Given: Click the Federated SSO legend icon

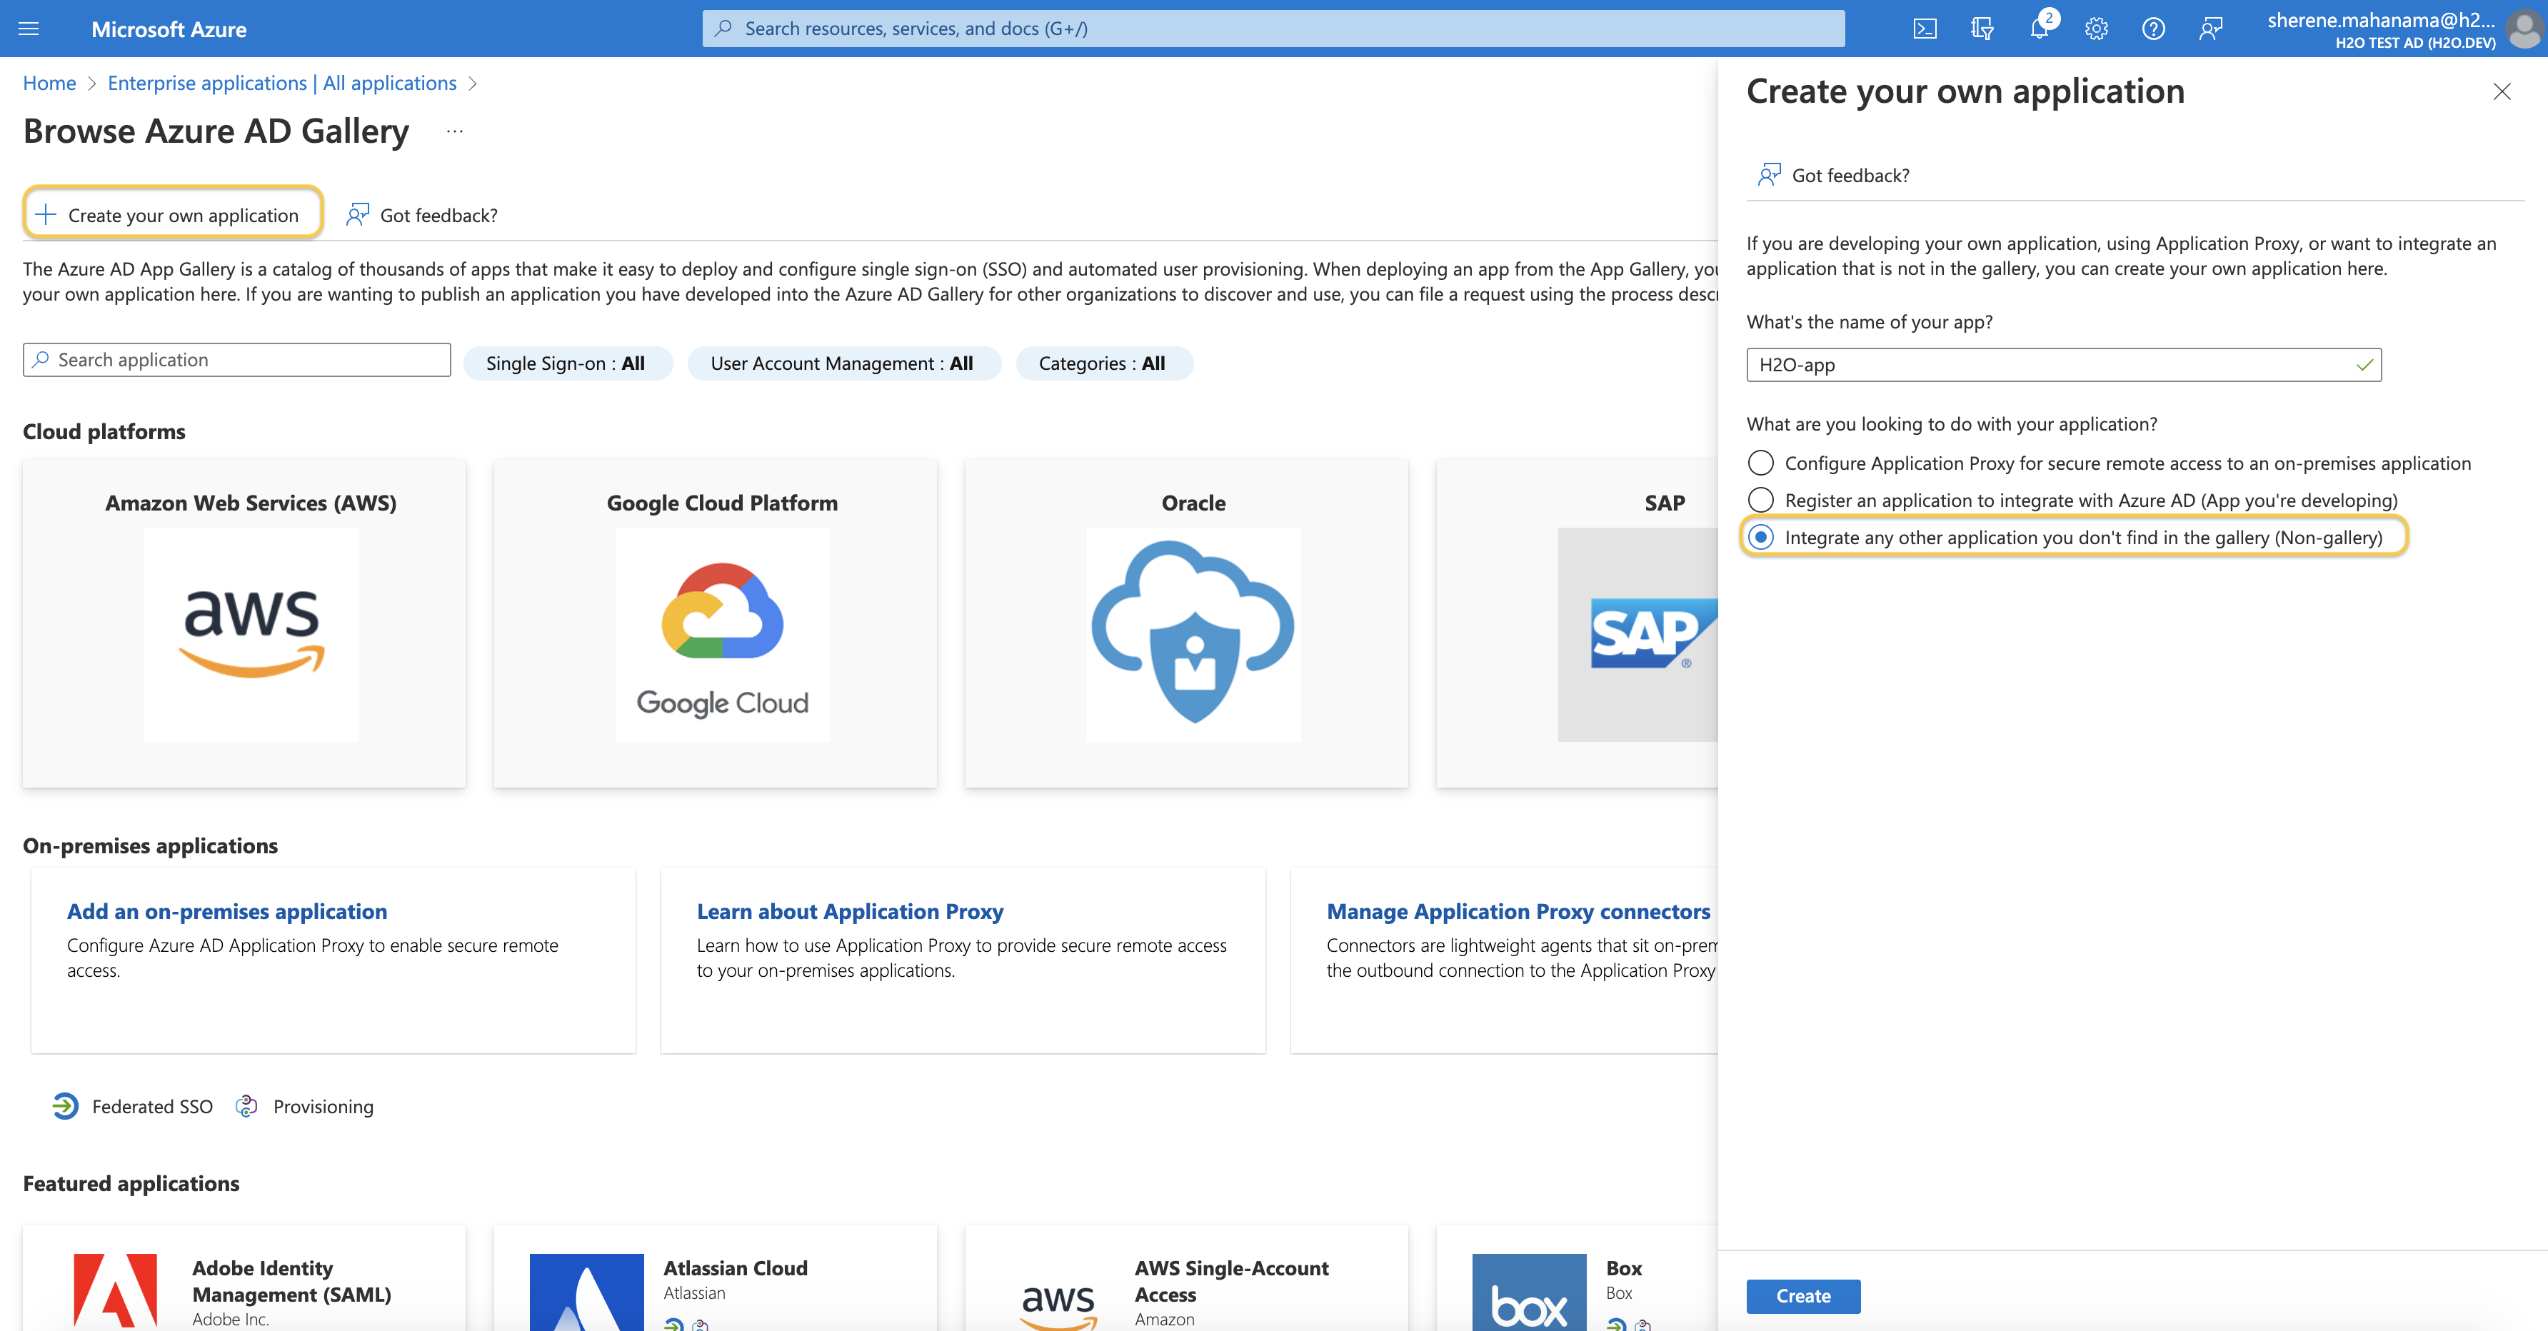Looking at the screenshot, I should click(65, 1105).
